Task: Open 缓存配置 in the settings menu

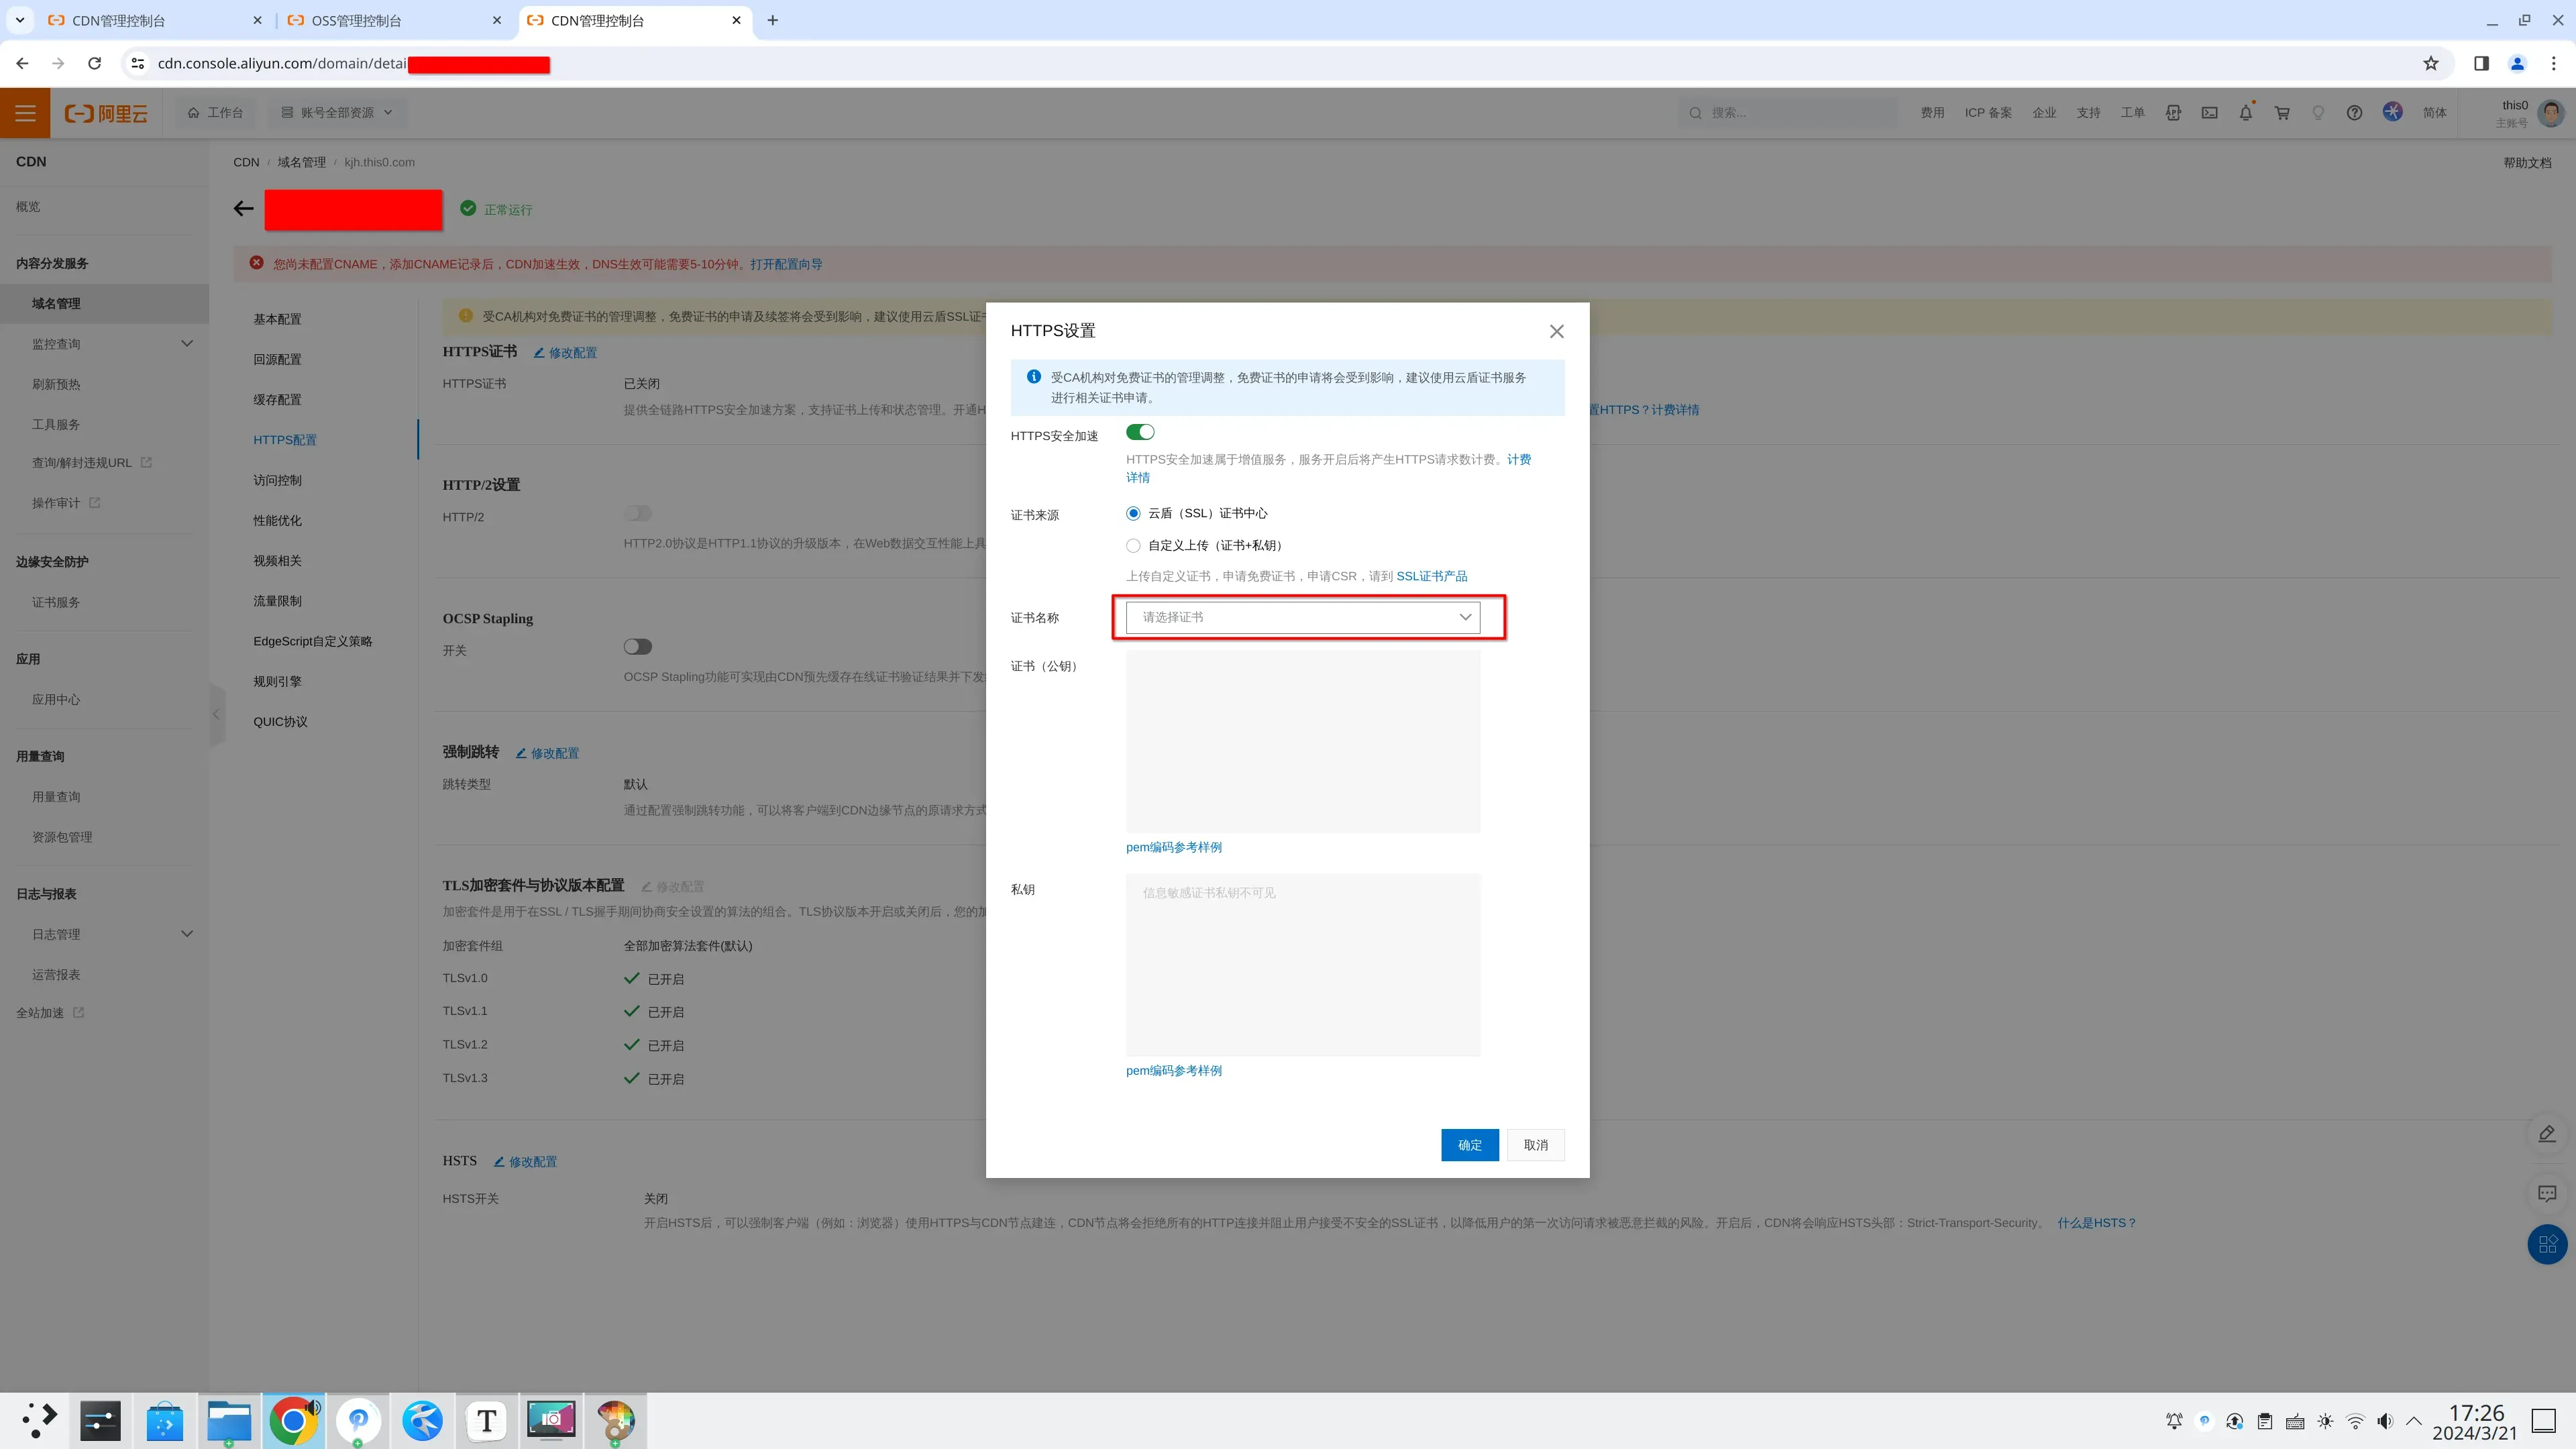Action: click(x=277, y=399)
